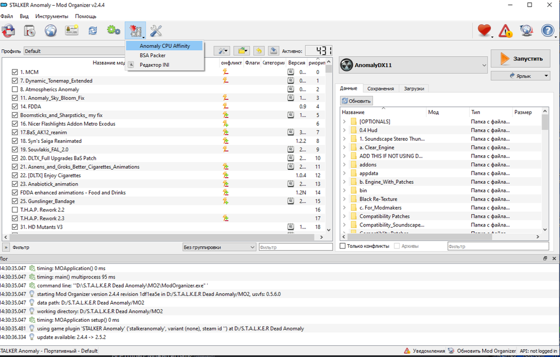
Task: Open the Nexus globe browser icon
Action: coord(50,30)
